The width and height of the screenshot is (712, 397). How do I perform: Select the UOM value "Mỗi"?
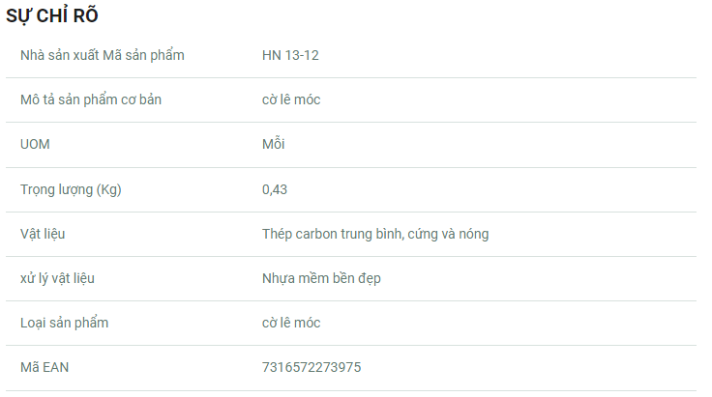[274, 144]
